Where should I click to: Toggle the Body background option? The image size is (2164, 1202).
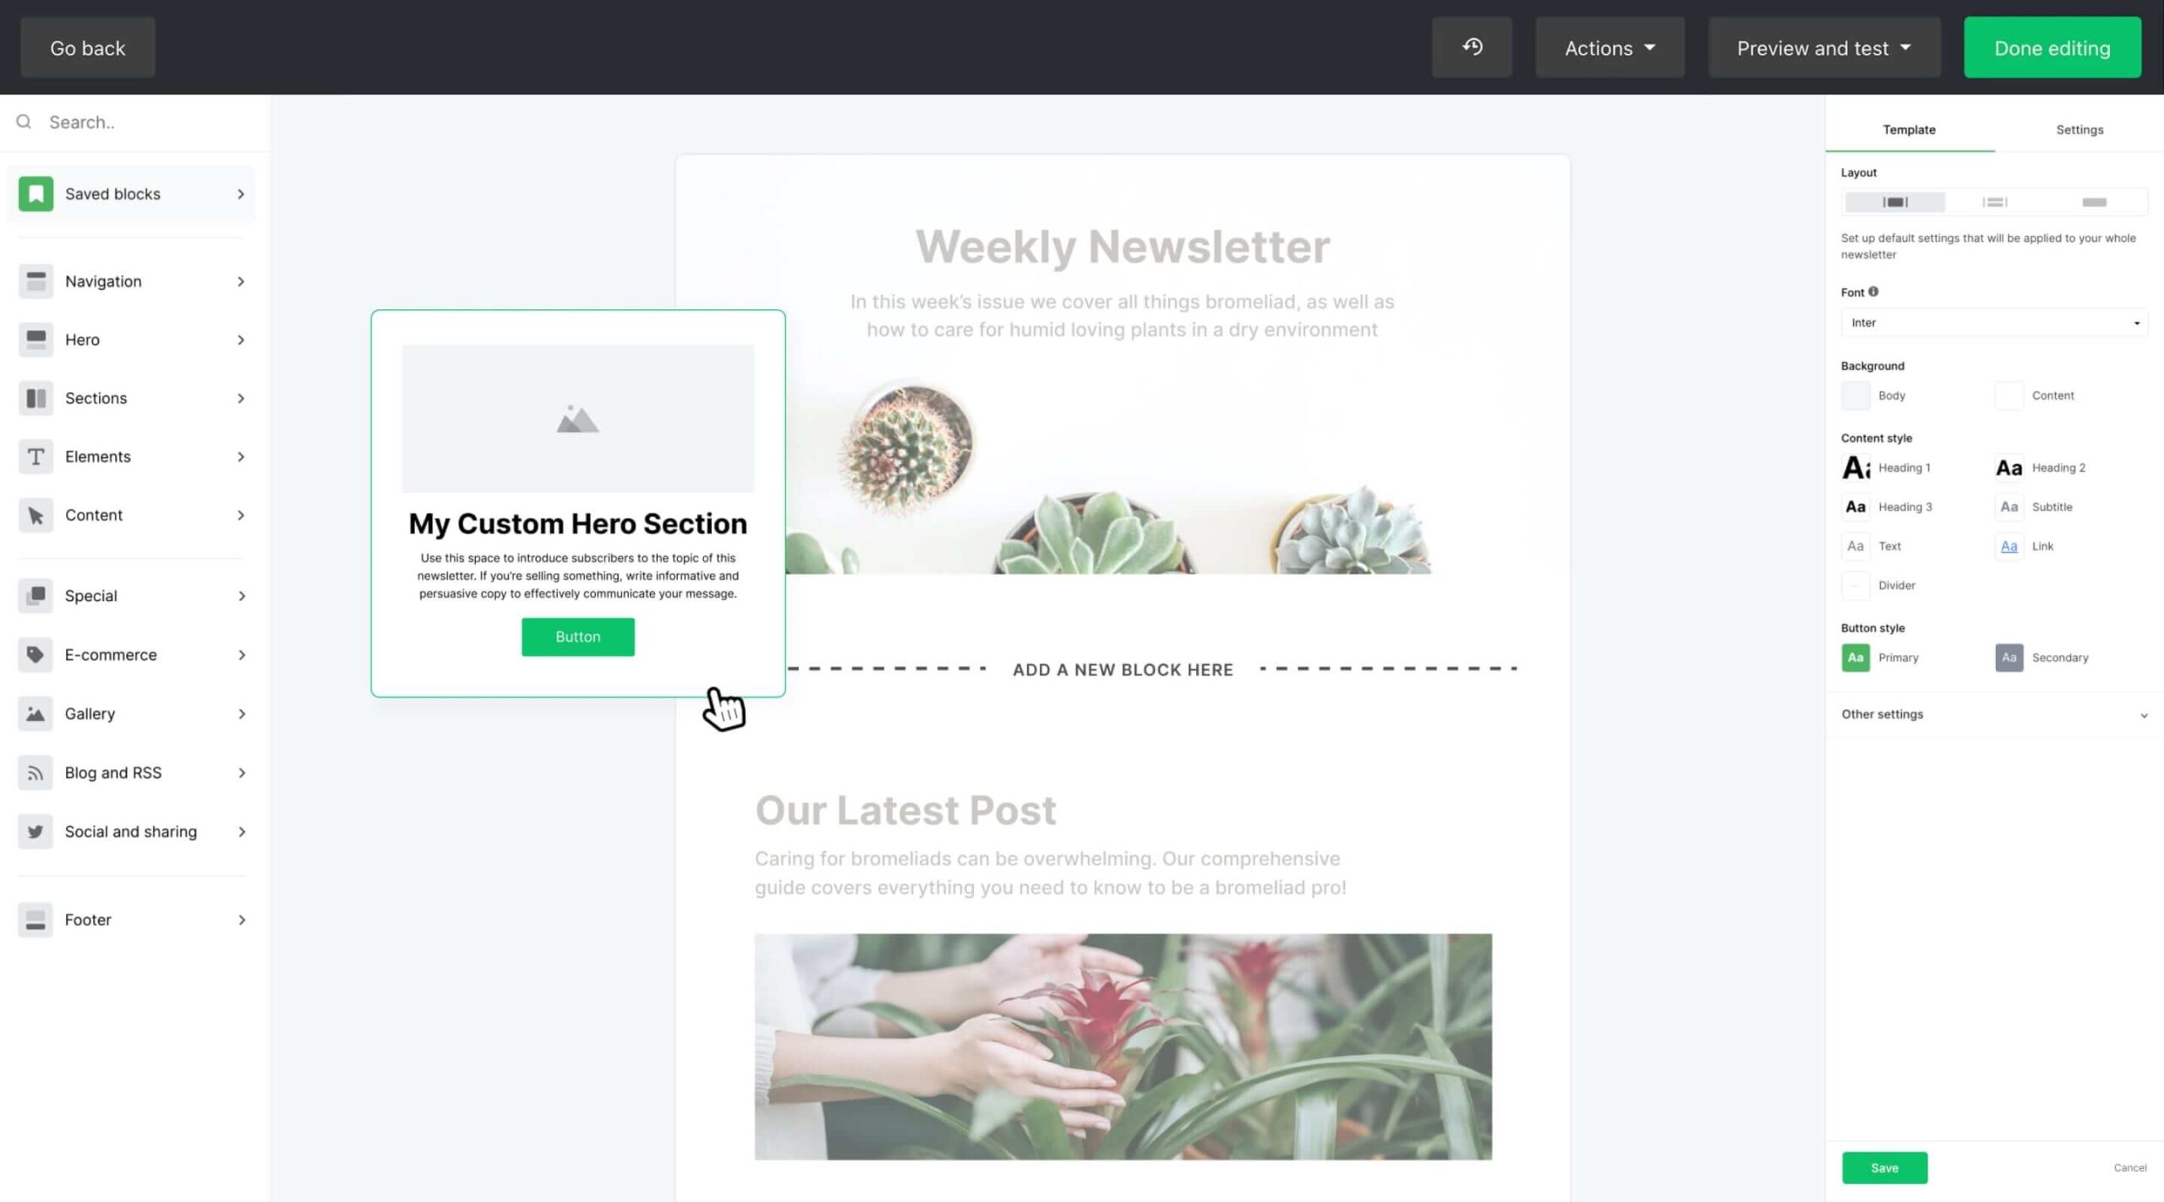1855,396
